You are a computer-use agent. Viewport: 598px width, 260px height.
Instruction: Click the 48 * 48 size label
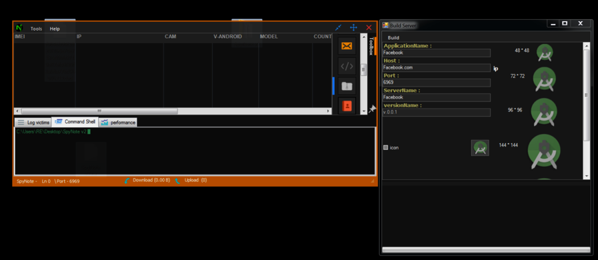522,50
